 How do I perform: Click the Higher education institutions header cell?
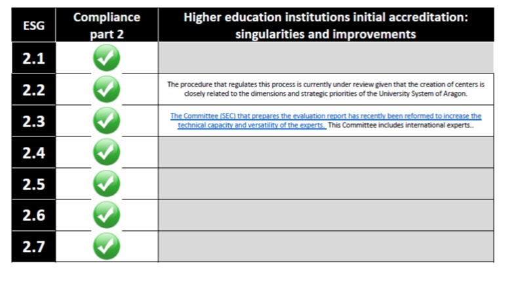pos(326,26)
